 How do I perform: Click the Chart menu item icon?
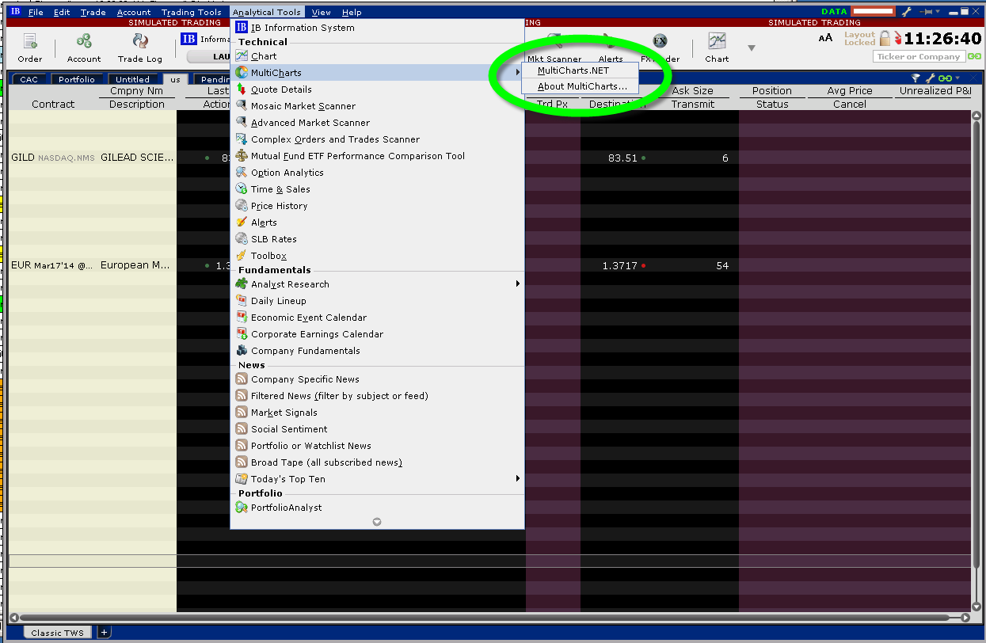point(242,56)
